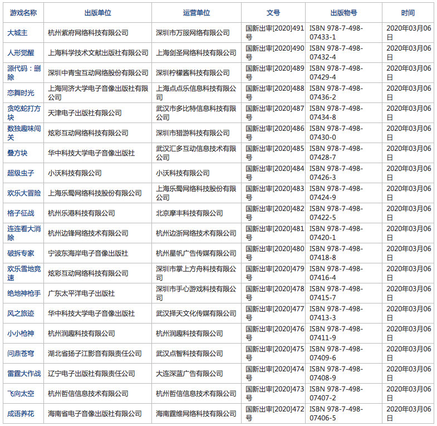Select ISBN 978-7-498-07429-4

click(336, 73)
